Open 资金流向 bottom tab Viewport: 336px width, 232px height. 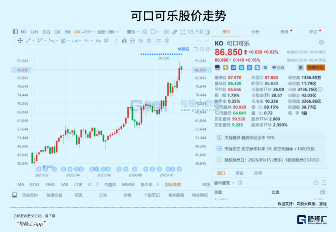[30, 195]
